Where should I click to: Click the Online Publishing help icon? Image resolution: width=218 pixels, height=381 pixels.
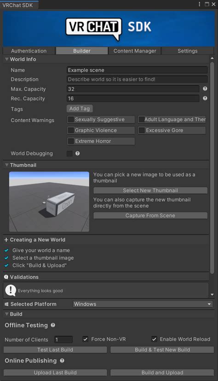tap(62, 361)
